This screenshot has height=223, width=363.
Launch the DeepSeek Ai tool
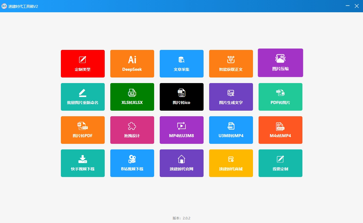pyautogui.click(x=132, y=64)
